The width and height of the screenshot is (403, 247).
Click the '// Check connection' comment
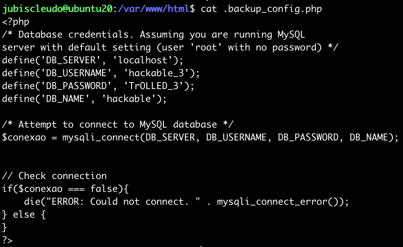tap(54, 176)
